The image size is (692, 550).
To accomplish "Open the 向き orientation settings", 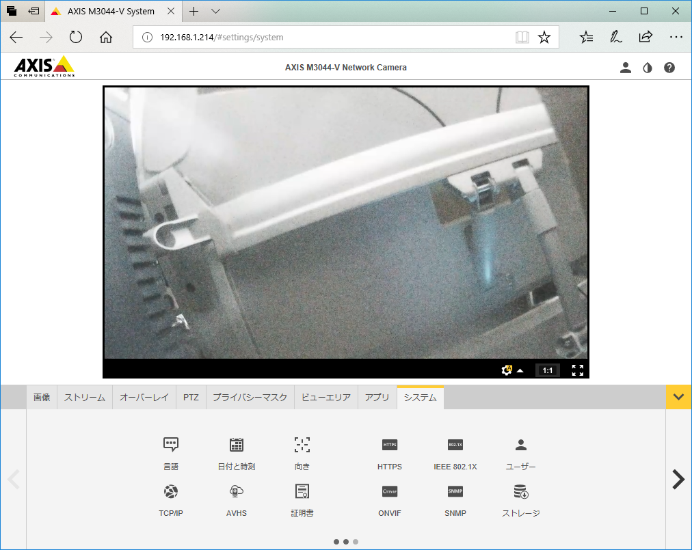I will [302, 445].
